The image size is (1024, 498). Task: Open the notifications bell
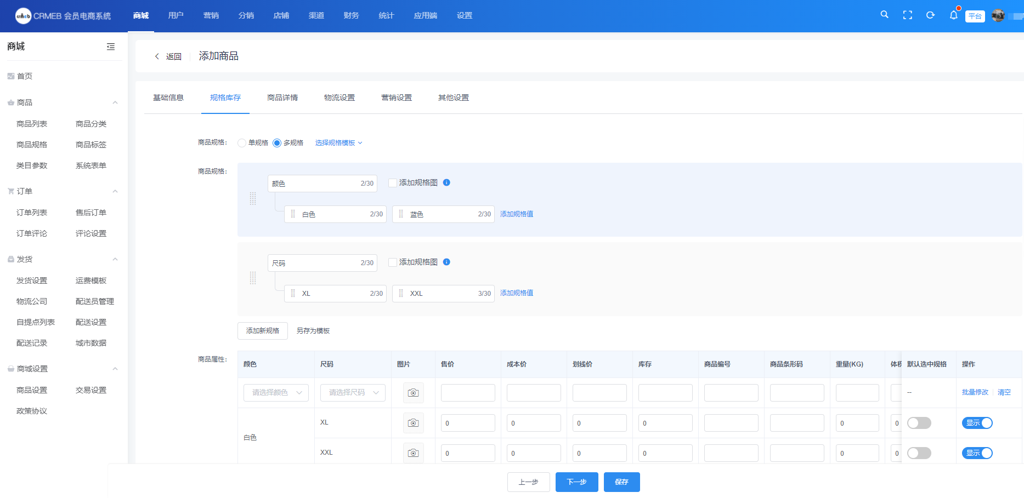pyautogui.click(x=953, y=15)
